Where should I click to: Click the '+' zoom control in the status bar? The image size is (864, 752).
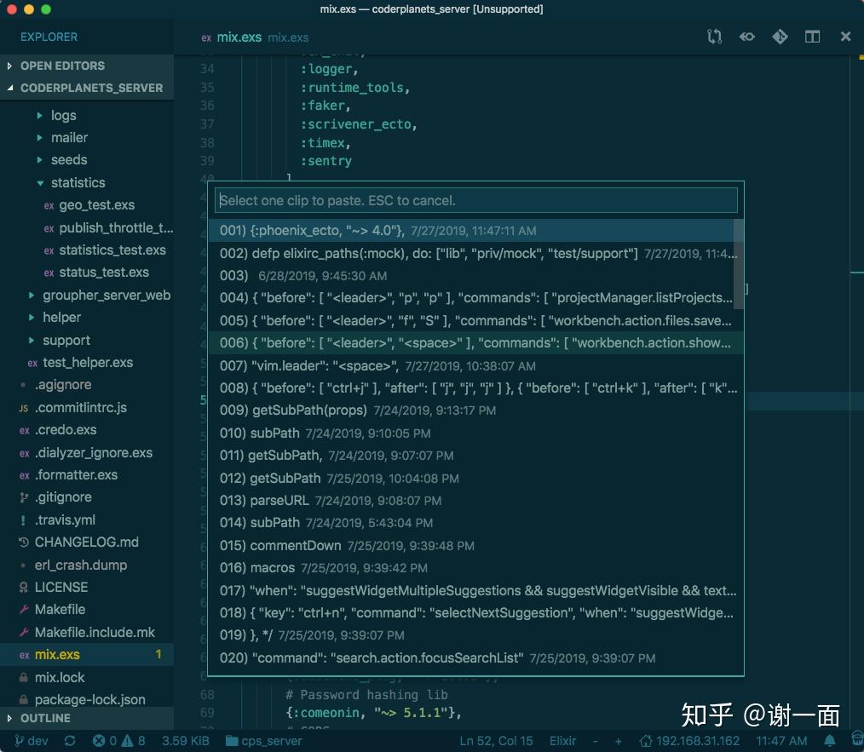[616, 741]
